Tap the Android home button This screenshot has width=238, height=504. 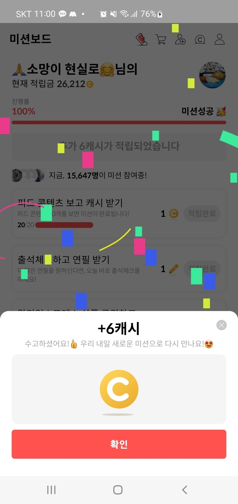tap(118, 490)
